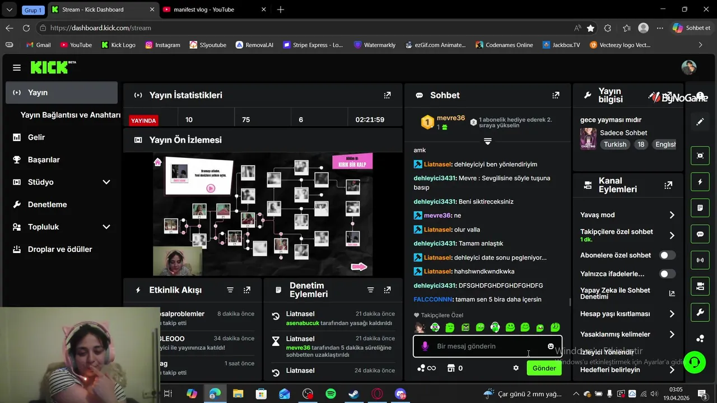Toggle broadcast signal widget in right sidebar
This screenshot has width=717, height=403.
[700, 260]
